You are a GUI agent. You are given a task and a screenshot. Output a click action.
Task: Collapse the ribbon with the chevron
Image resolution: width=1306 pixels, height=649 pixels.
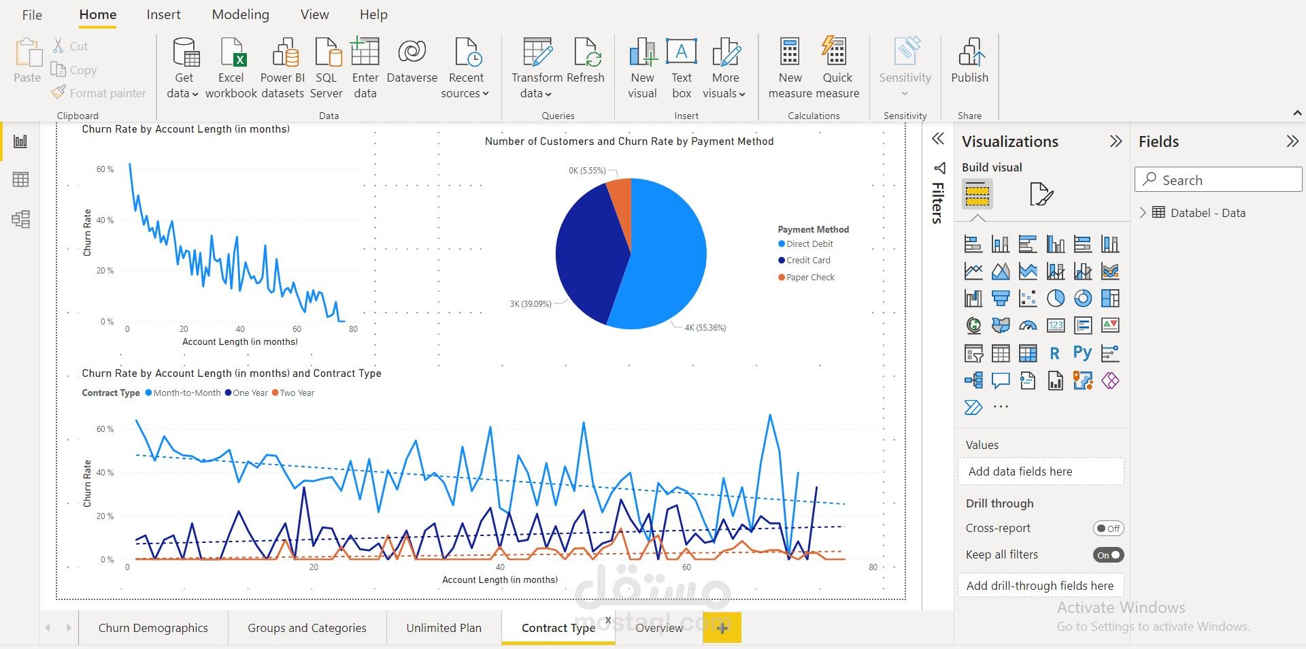(1297, 113)
